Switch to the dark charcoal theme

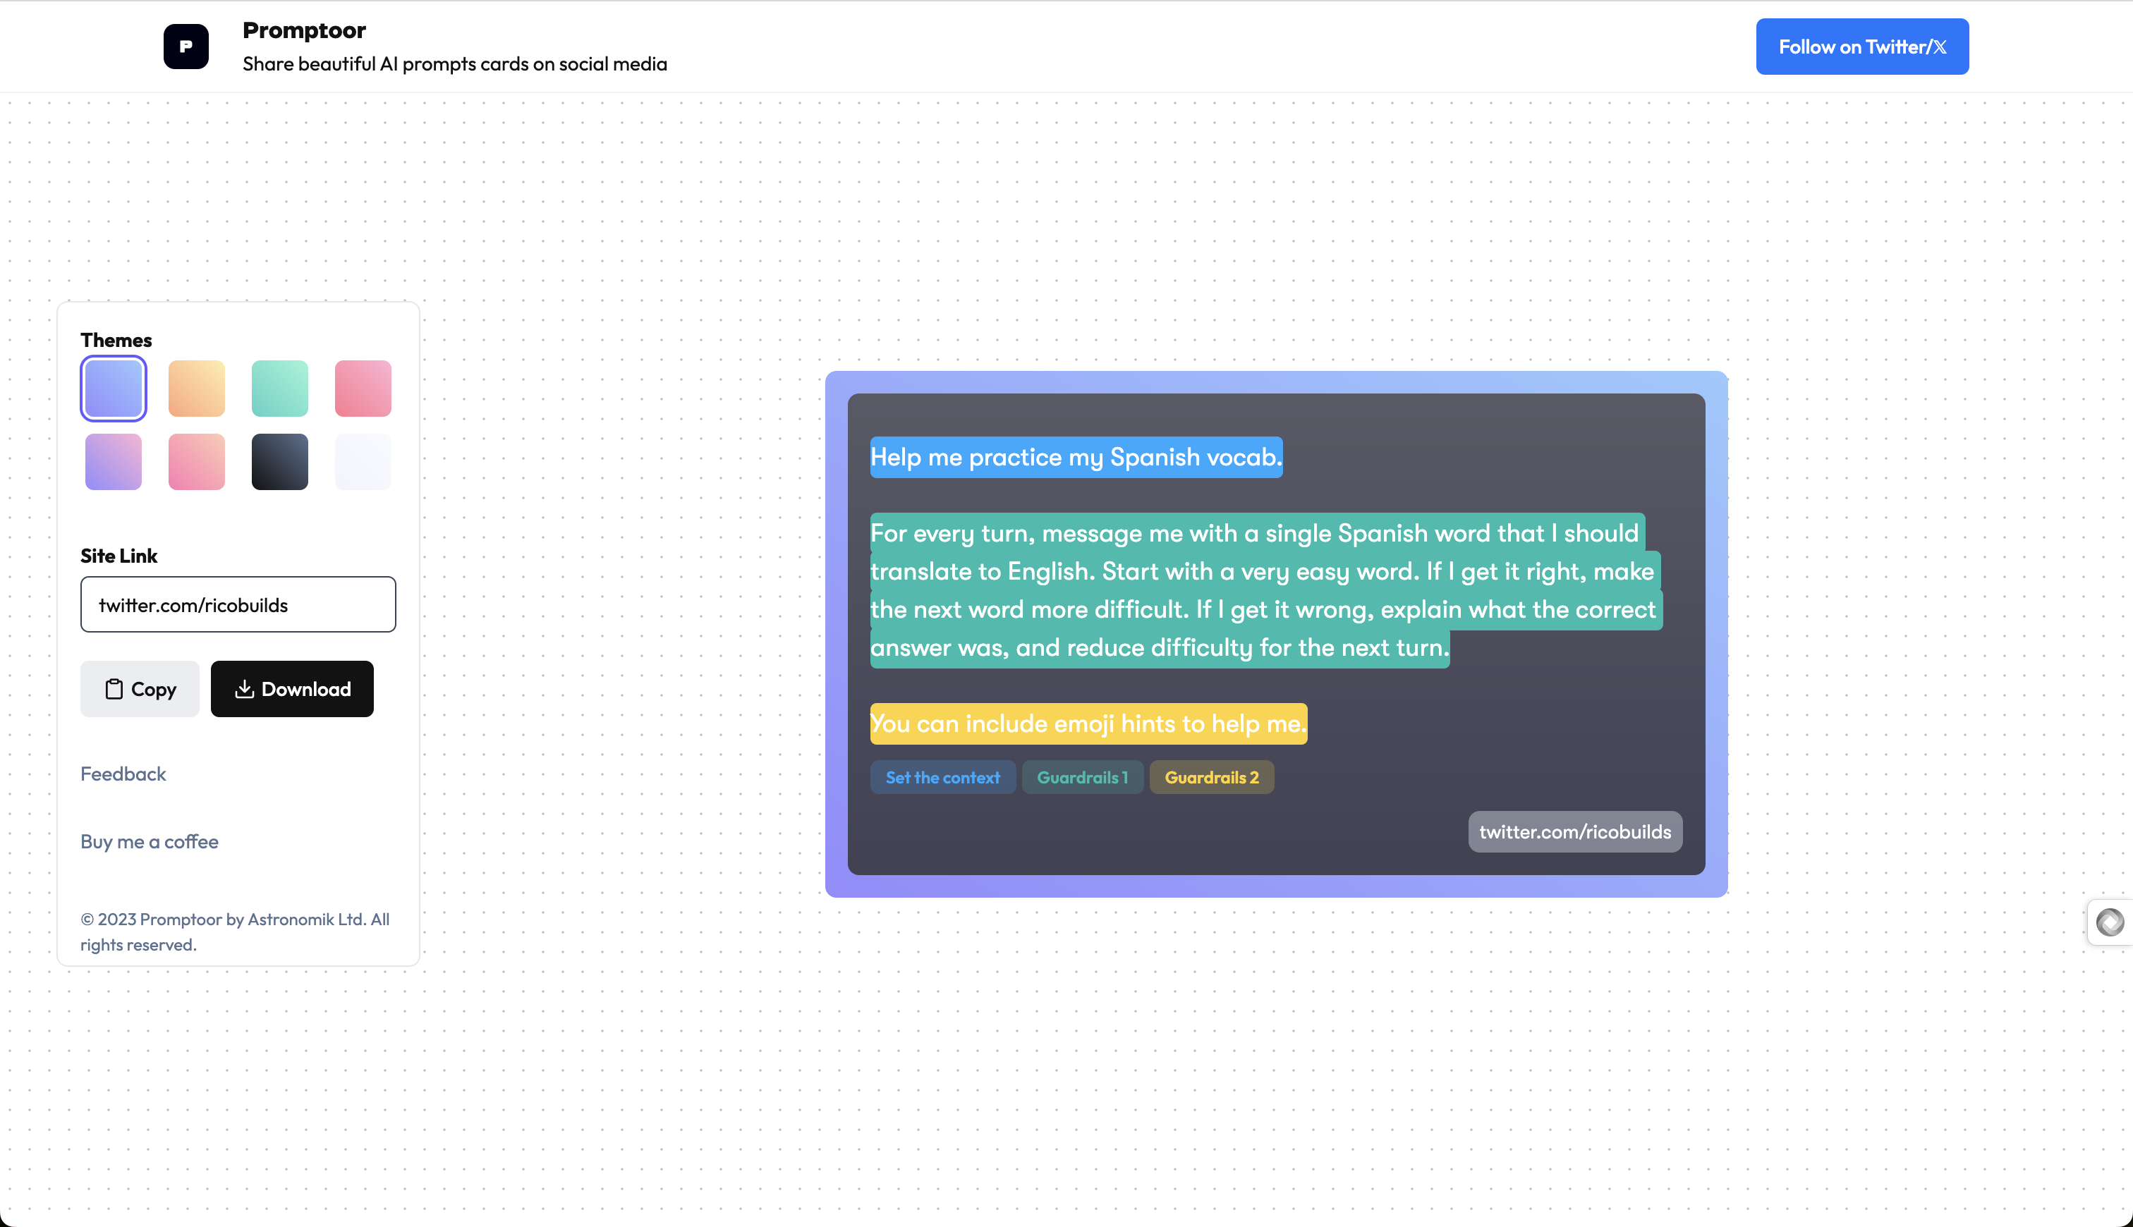pyautogui.click(x=280, y=462)
